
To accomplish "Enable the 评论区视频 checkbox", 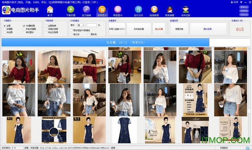I will pyautogui.click(x=46, y=32).
